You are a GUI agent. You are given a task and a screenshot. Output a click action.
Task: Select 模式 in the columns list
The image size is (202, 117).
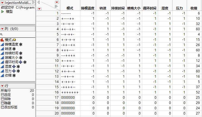pyautogui.click(x=8, y=40)
